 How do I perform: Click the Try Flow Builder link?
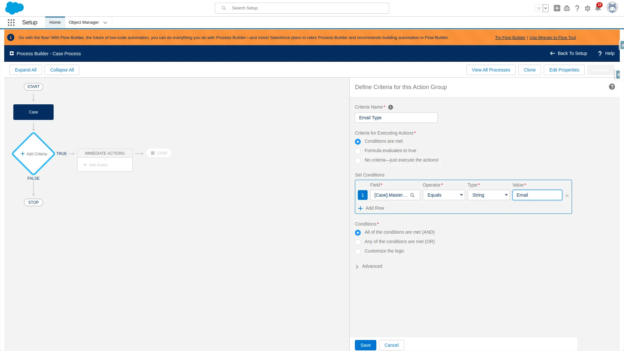point(511,37)
